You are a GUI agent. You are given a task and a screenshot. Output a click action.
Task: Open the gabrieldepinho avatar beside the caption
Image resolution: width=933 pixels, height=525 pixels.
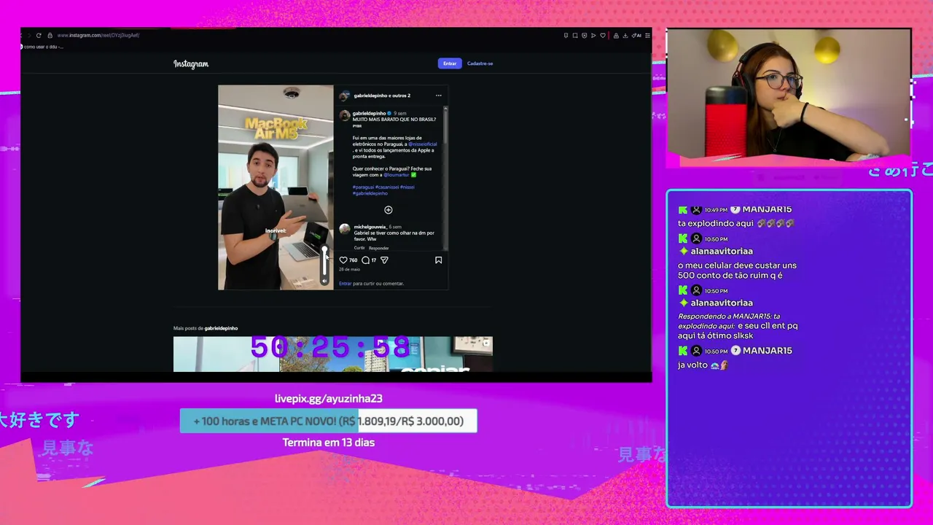click(344, 115)
